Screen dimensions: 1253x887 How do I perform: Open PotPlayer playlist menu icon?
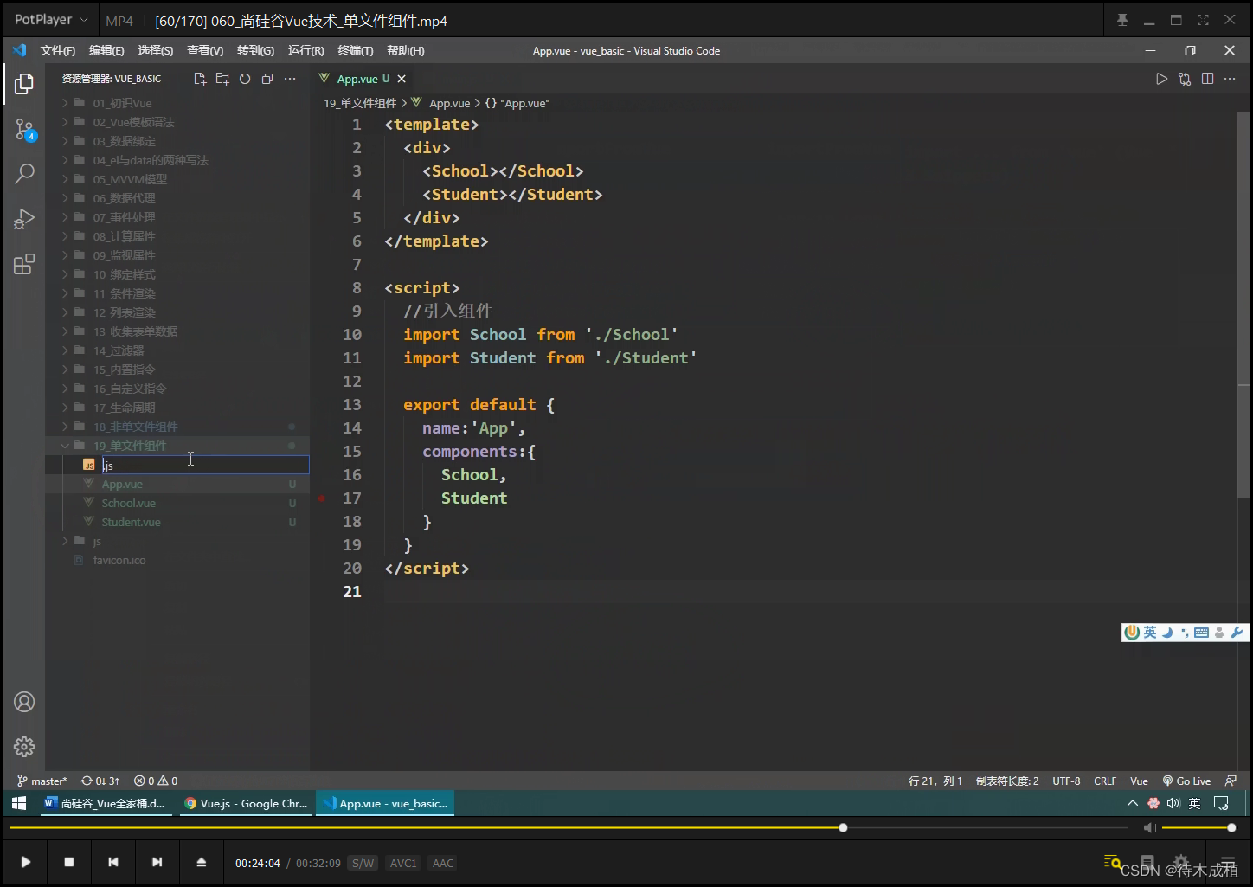pos(1228,862)
